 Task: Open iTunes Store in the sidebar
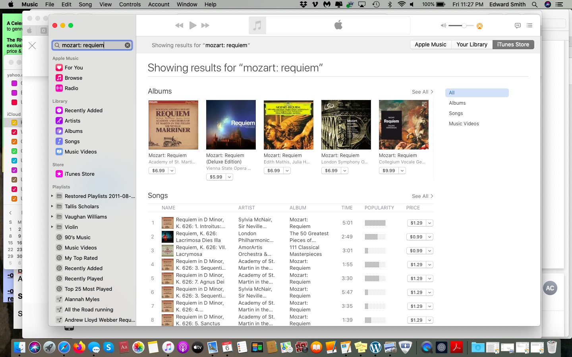[79, 174]
